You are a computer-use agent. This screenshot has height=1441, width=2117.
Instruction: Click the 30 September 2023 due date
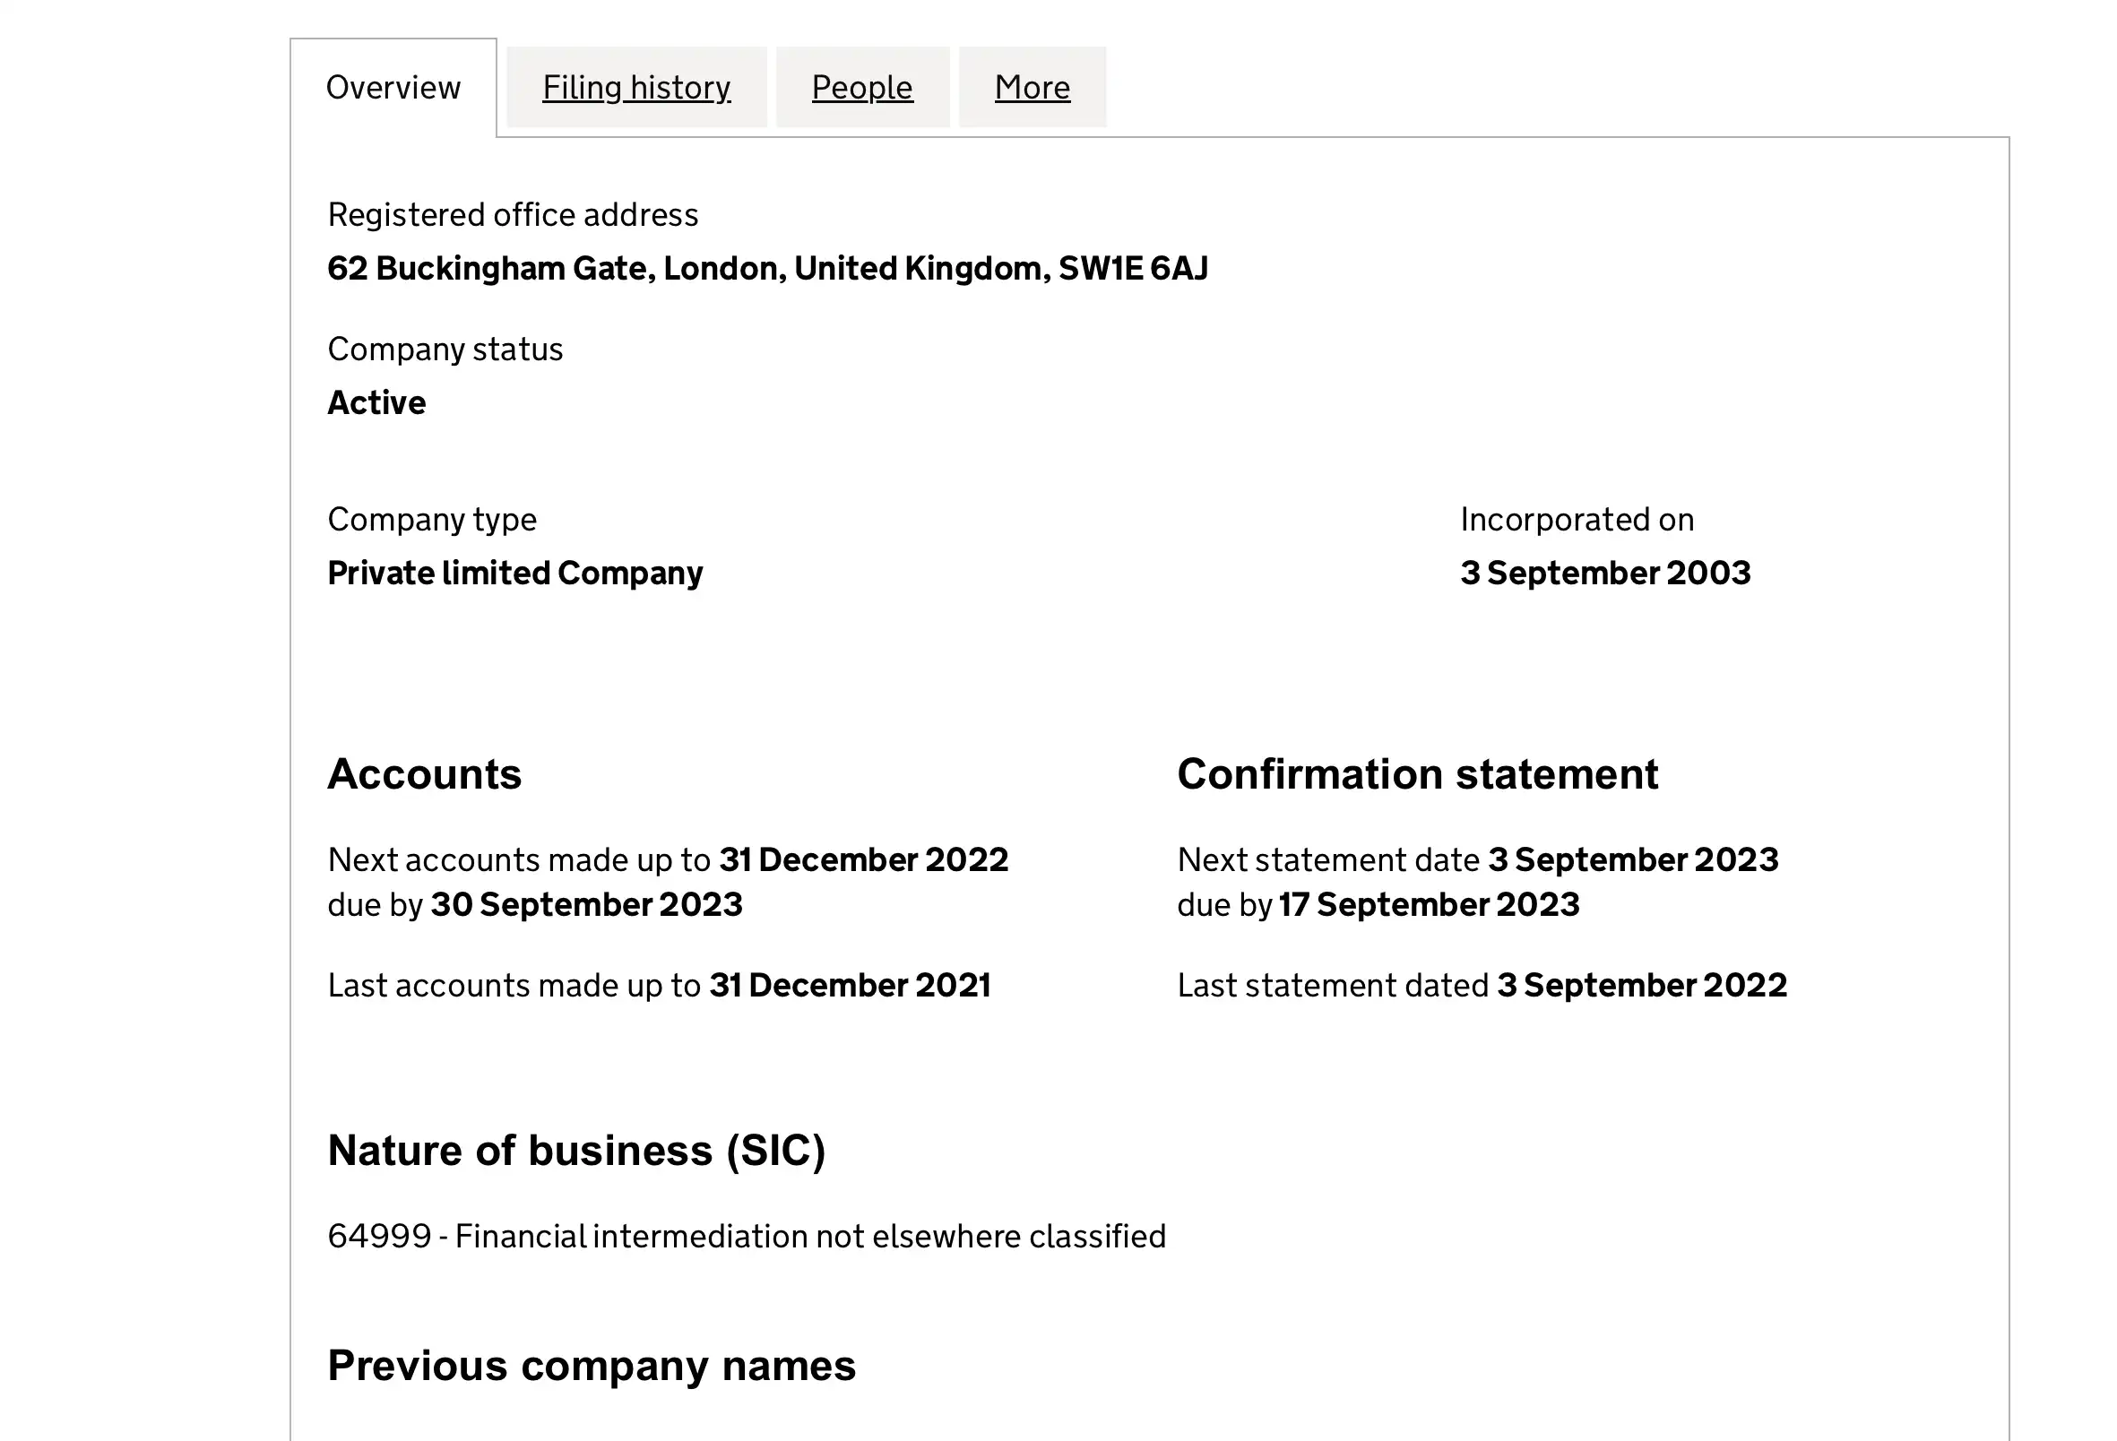point(587,904)
